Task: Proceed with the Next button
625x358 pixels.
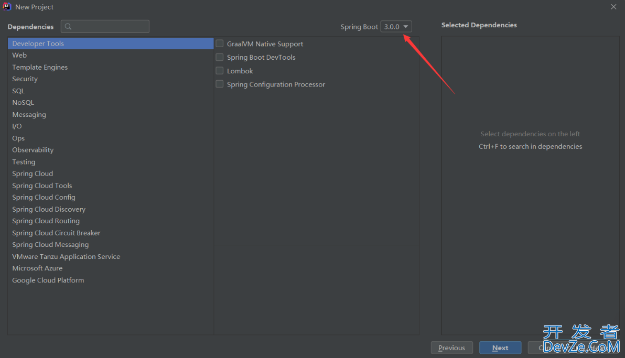Action: pyautogui.click(x=500, y=348)
